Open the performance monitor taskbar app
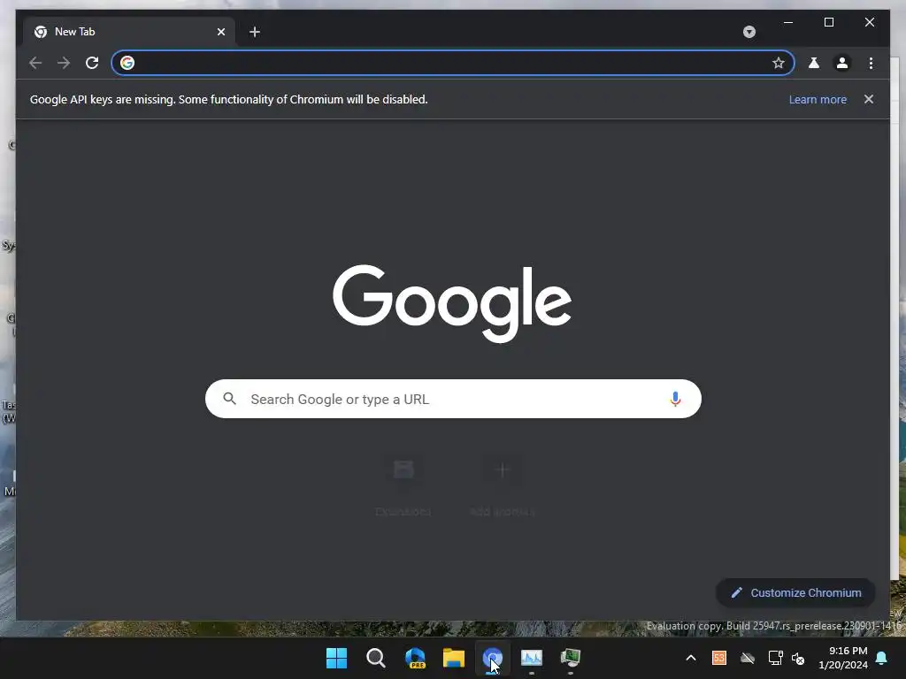Image resolution: width=906 pixels, height=679 pixels. pos(532,658)
